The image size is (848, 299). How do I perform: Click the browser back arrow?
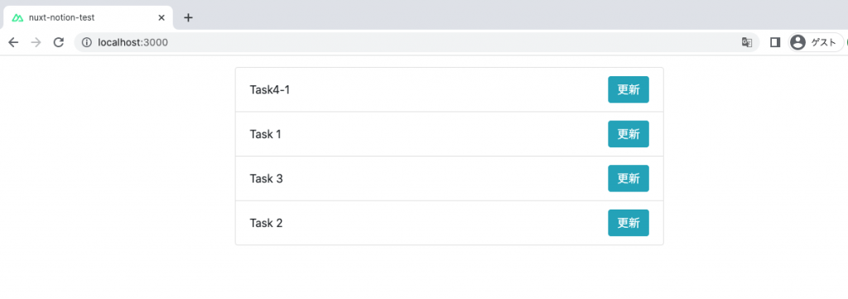[13, 43]
